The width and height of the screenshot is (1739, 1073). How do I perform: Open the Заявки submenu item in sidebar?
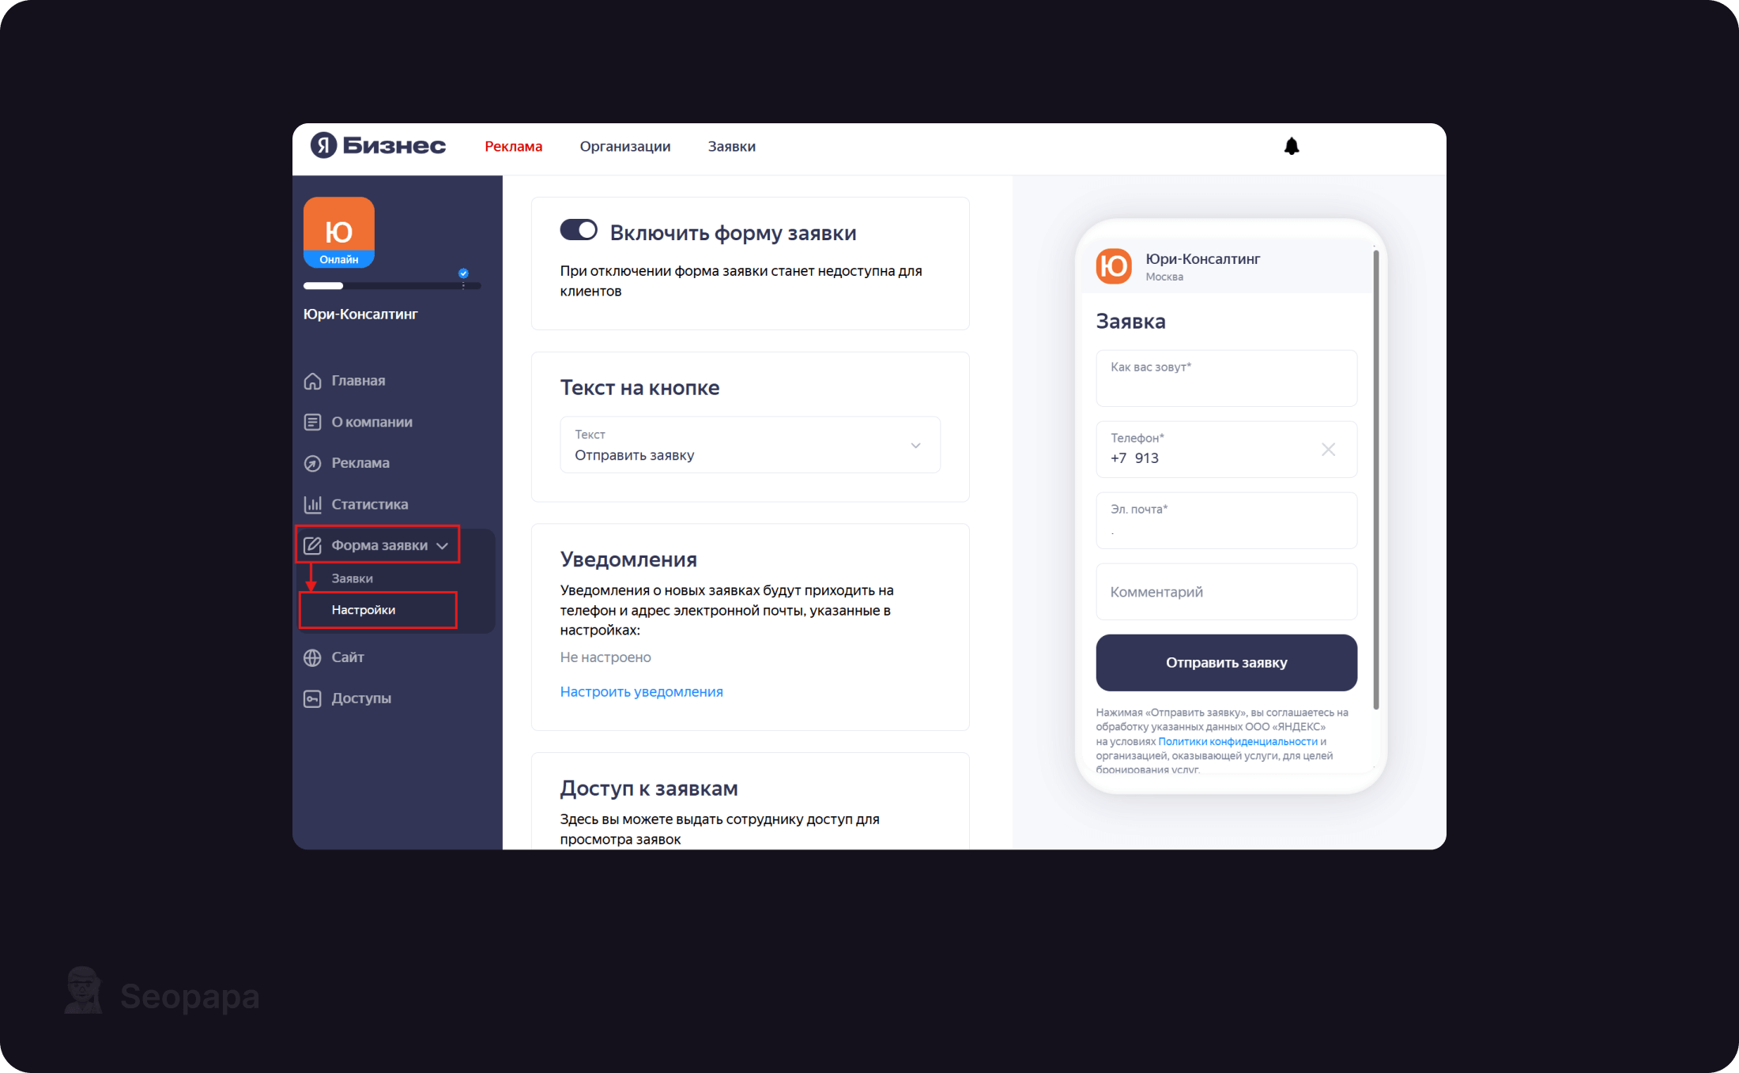pyautogui.click(x=352, y=578)
